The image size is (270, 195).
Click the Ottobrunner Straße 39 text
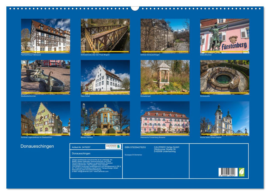(x=165, y=149)
